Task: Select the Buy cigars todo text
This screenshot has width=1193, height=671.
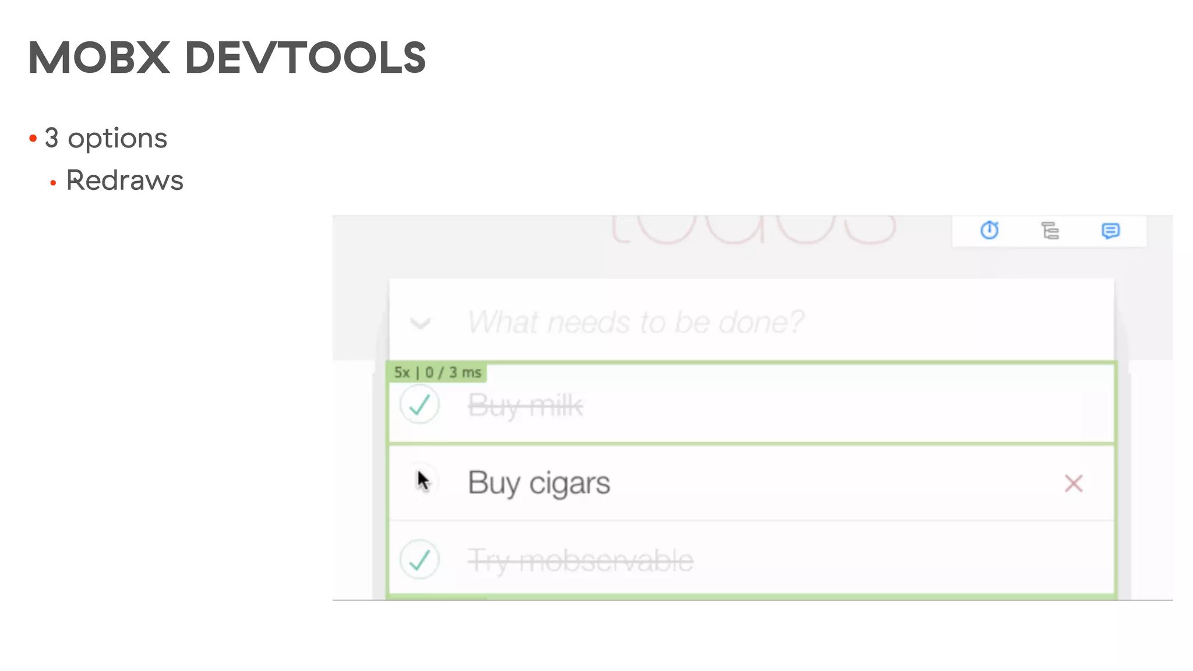Action: pyautogui.click(x=539, y=483)
